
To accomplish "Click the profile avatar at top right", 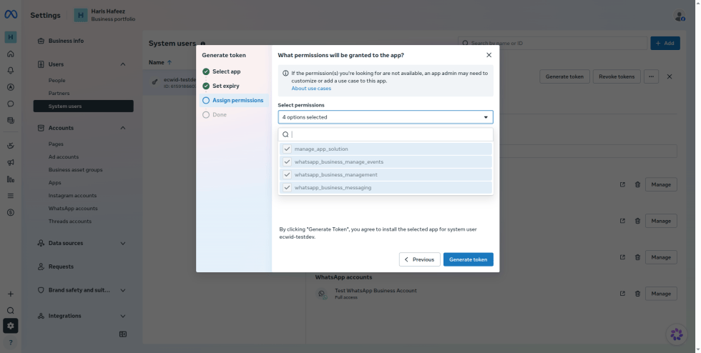I will [679, 16].
